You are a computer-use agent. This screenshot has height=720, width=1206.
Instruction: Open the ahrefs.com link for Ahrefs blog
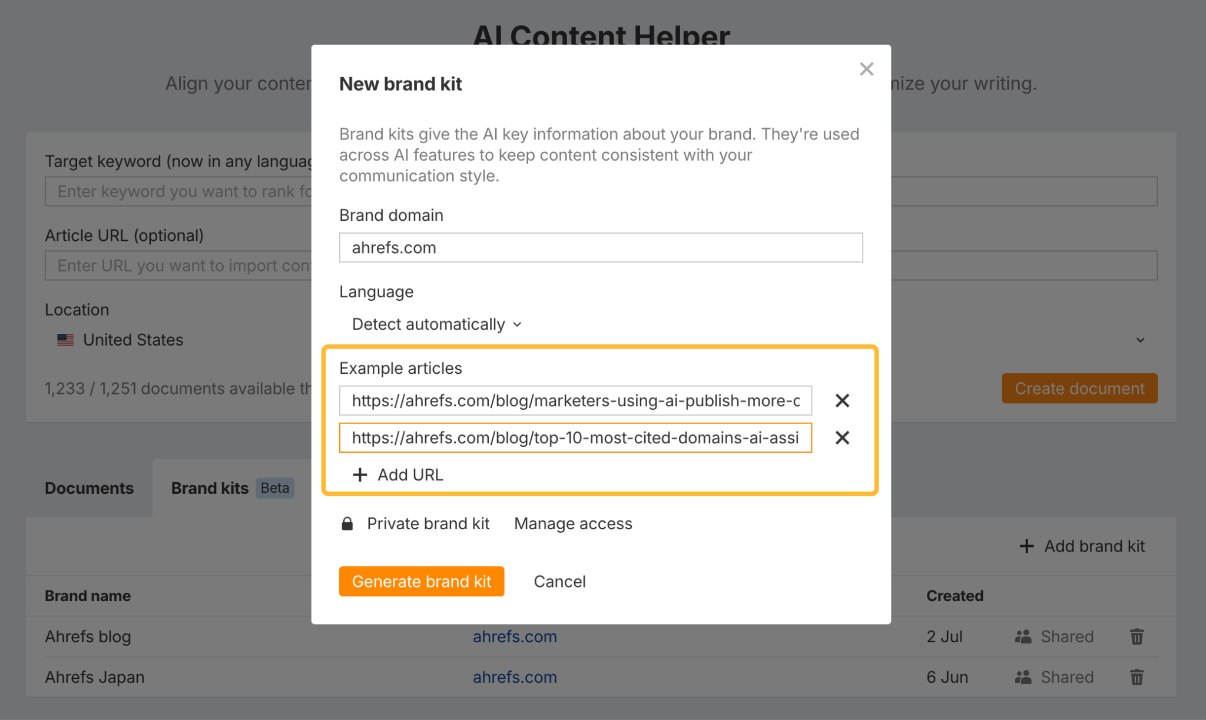(515, 636)
